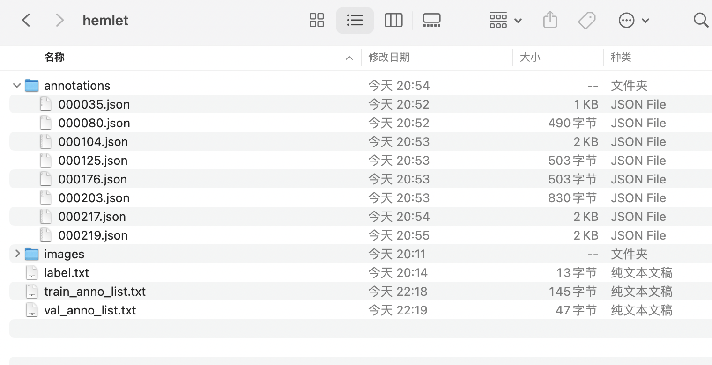Switch to list view
The image size is (712, 365).
pyautogui.click(x=355, y=20)
